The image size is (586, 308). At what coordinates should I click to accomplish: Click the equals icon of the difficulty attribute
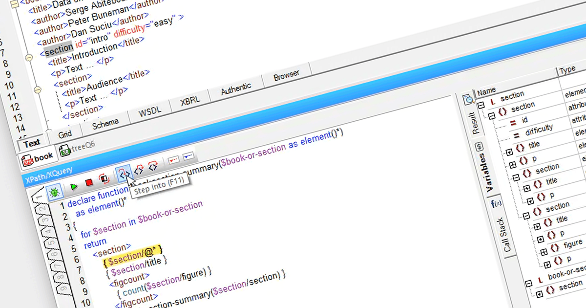pos(516,136)
